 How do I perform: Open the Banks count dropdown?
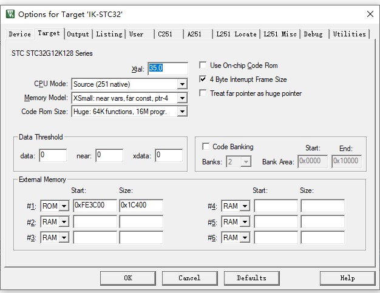(x=246, y=161)
